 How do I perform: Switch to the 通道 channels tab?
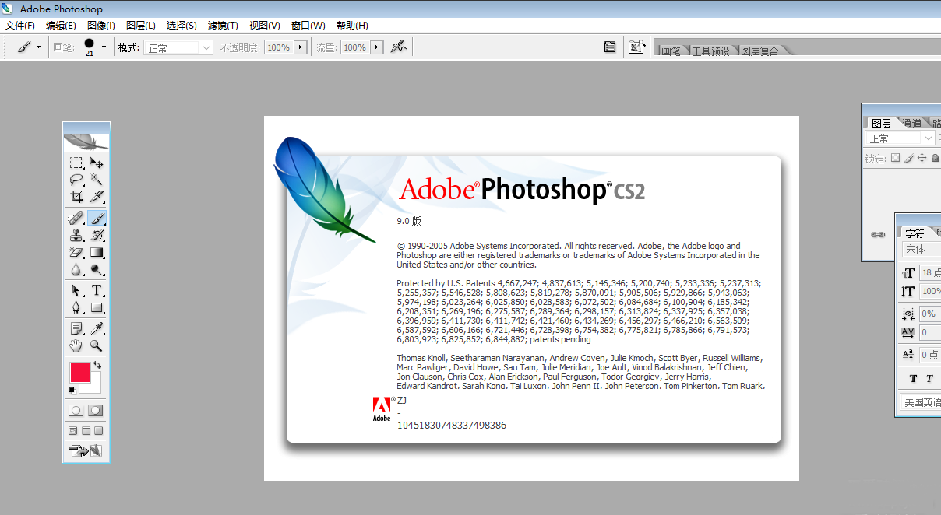tap(911, 123)
